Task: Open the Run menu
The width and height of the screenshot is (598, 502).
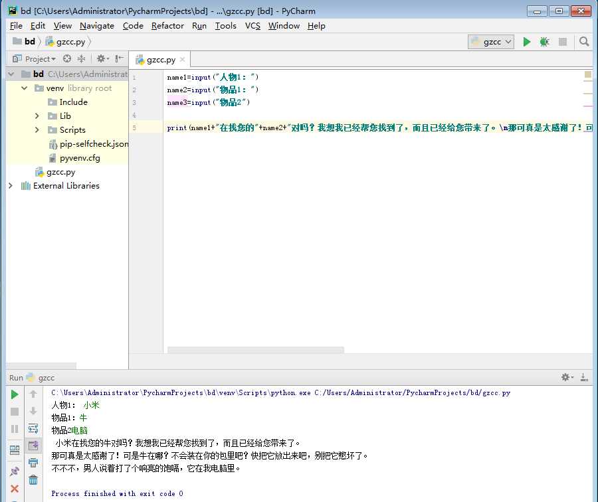Action: coord(199,26)
